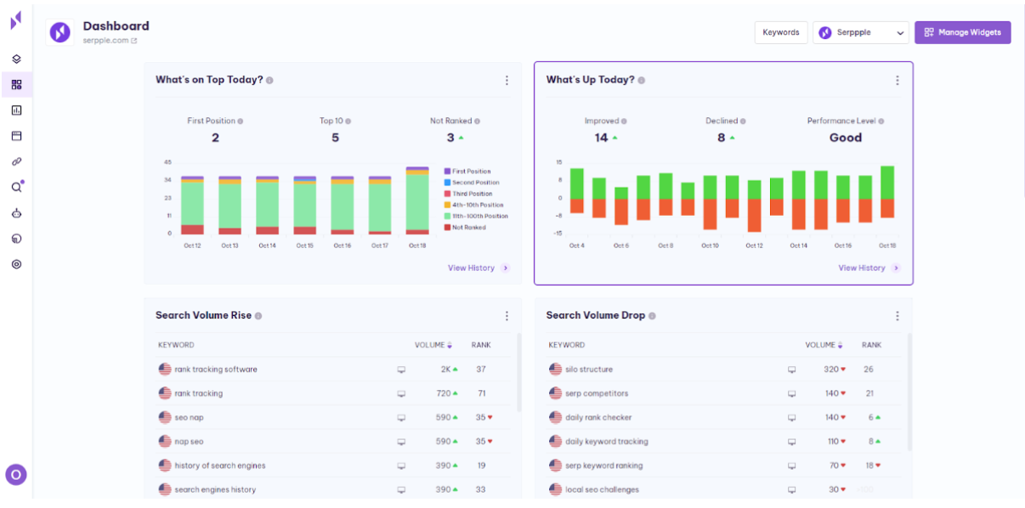Open three-dot menu of What's Up Today
The width and height of the screenshot is (1025, 508).
[898, 81]
